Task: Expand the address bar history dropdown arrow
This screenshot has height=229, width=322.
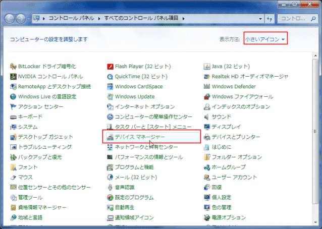Action: (260, 19)
